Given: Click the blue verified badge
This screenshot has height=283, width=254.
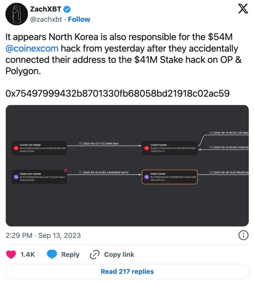Looking at the screenshot, I should coord(67,9).
